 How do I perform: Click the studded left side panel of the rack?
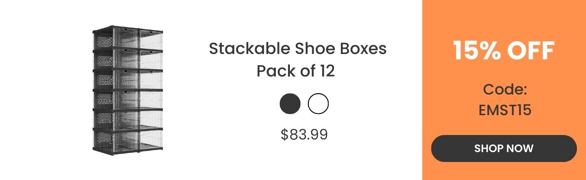(103, 90)
